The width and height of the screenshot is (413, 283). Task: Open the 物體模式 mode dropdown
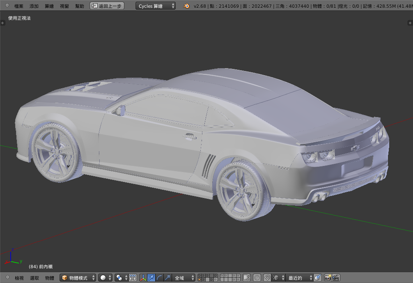pos(78,278)
